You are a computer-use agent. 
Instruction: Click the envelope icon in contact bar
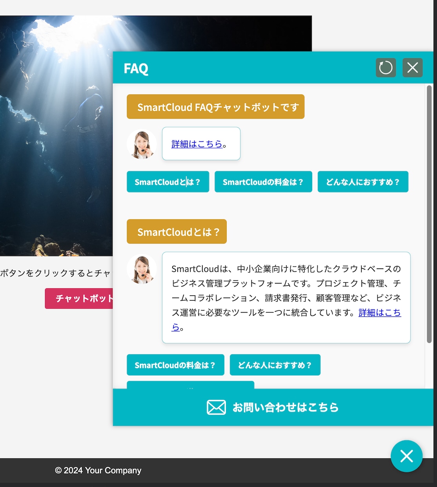point(216,407)
